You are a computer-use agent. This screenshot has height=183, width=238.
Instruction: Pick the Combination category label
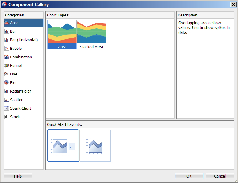(x=21, y=57)
